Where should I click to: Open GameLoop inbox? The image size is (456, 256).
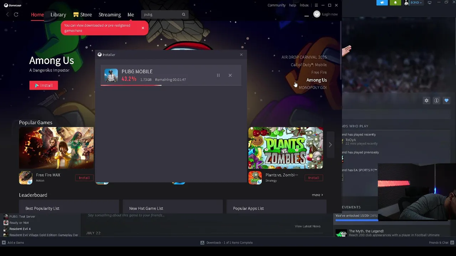[304, 5]
